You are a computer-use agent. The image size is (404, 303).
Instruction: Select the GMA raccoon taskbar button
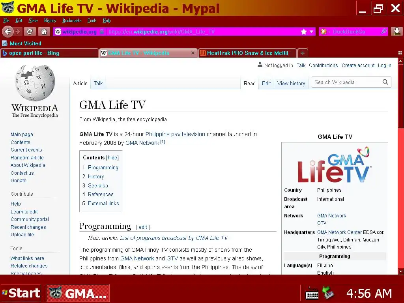click(x=79, y=293)
